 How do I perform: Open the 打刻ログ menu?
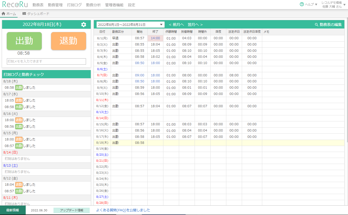(x=74, y=5)
